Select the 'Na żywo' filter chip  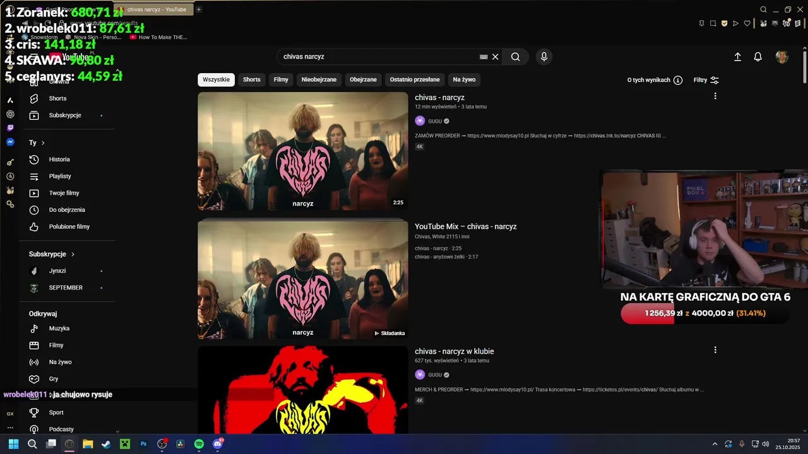464,79
